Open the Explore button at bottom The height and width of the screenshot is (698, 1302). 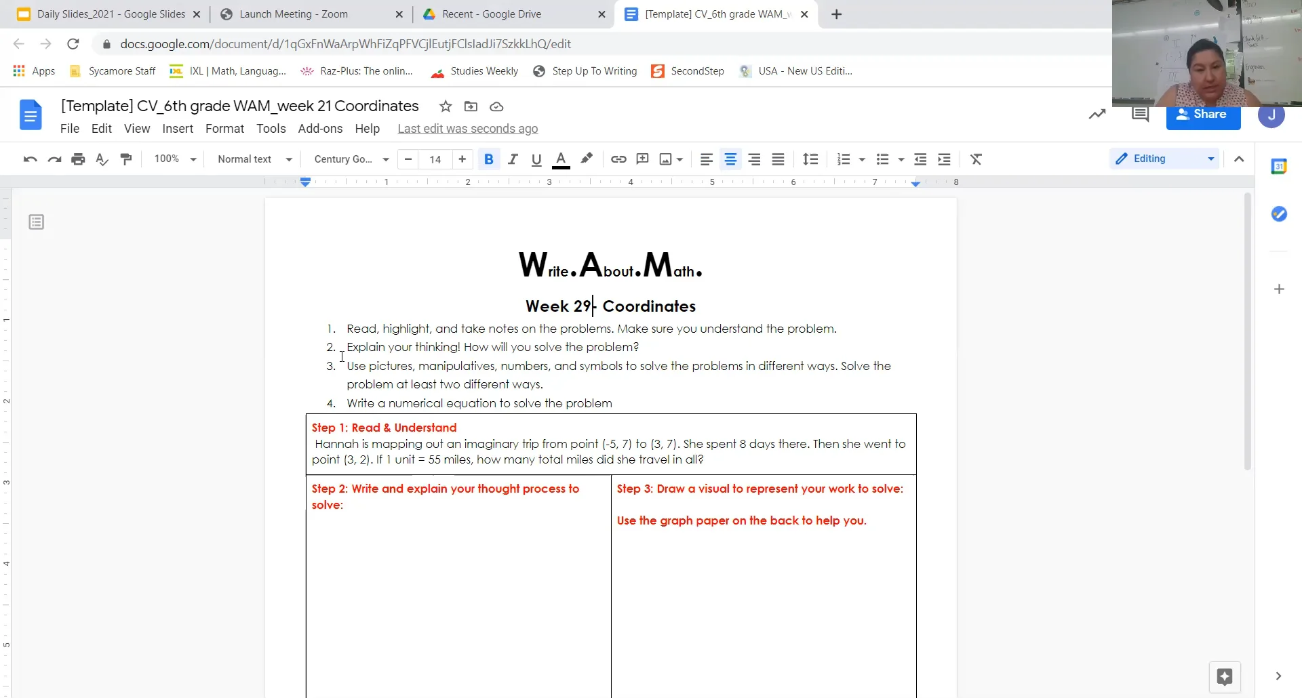[1225, 677]
